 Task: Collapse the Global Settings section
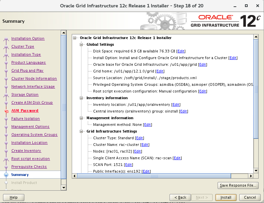point(81,45)
